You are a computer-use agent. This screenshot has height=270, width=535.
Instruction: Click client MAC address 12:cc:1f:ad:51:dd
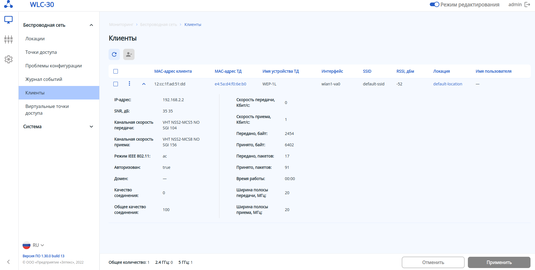pyautogui.click(x=170, y=84)
